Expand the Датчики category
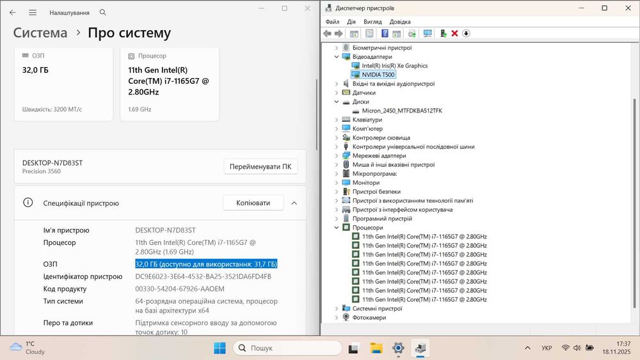Viewport: 640px width, 360px height. pyautogui.click(x=337, y=93)
